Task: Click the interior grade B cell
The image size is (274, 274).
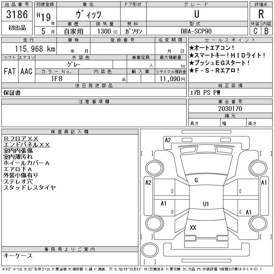Action: 266,31
